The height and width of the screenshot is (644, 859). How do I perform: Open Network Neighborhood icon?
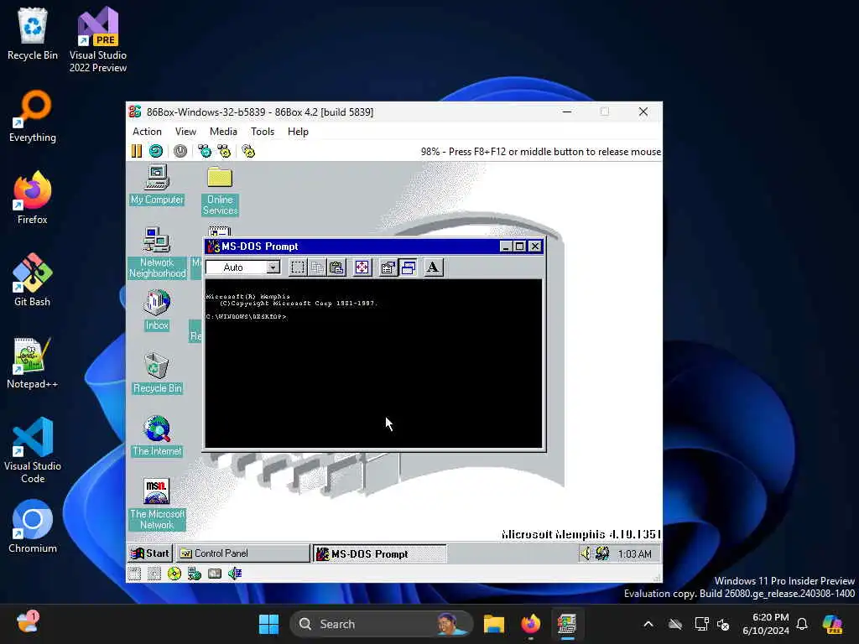click(x=157, y=252)
